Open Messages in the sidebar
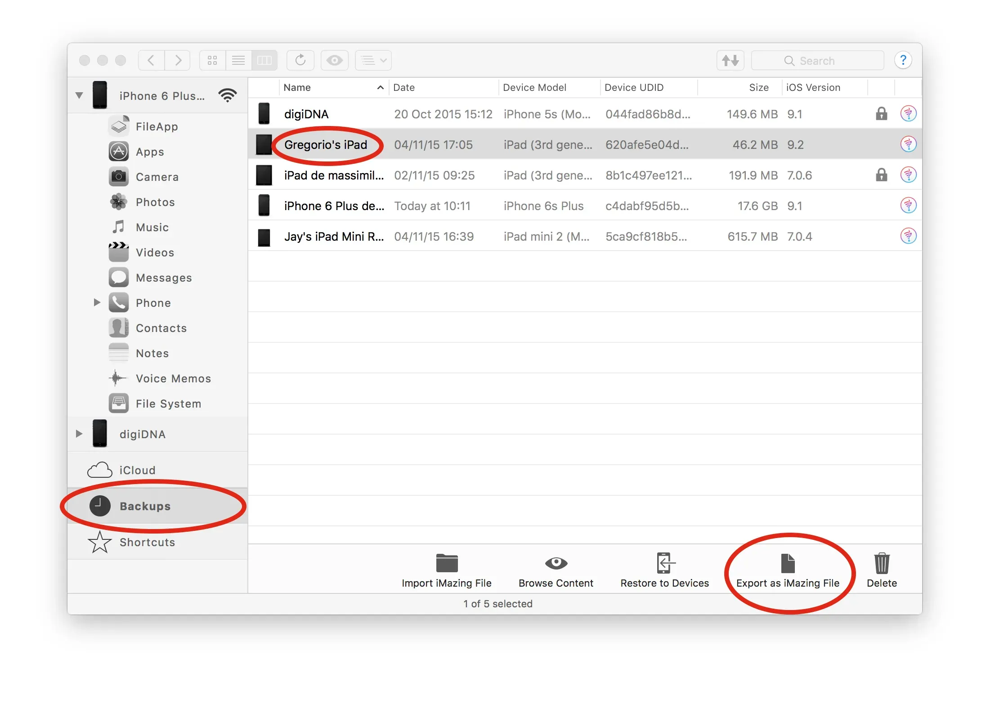986x709 pixels. pyautogui.click(x=163, y=278)
